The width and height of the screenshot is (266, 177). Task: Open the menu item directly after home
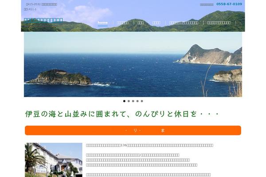[123, 23]
